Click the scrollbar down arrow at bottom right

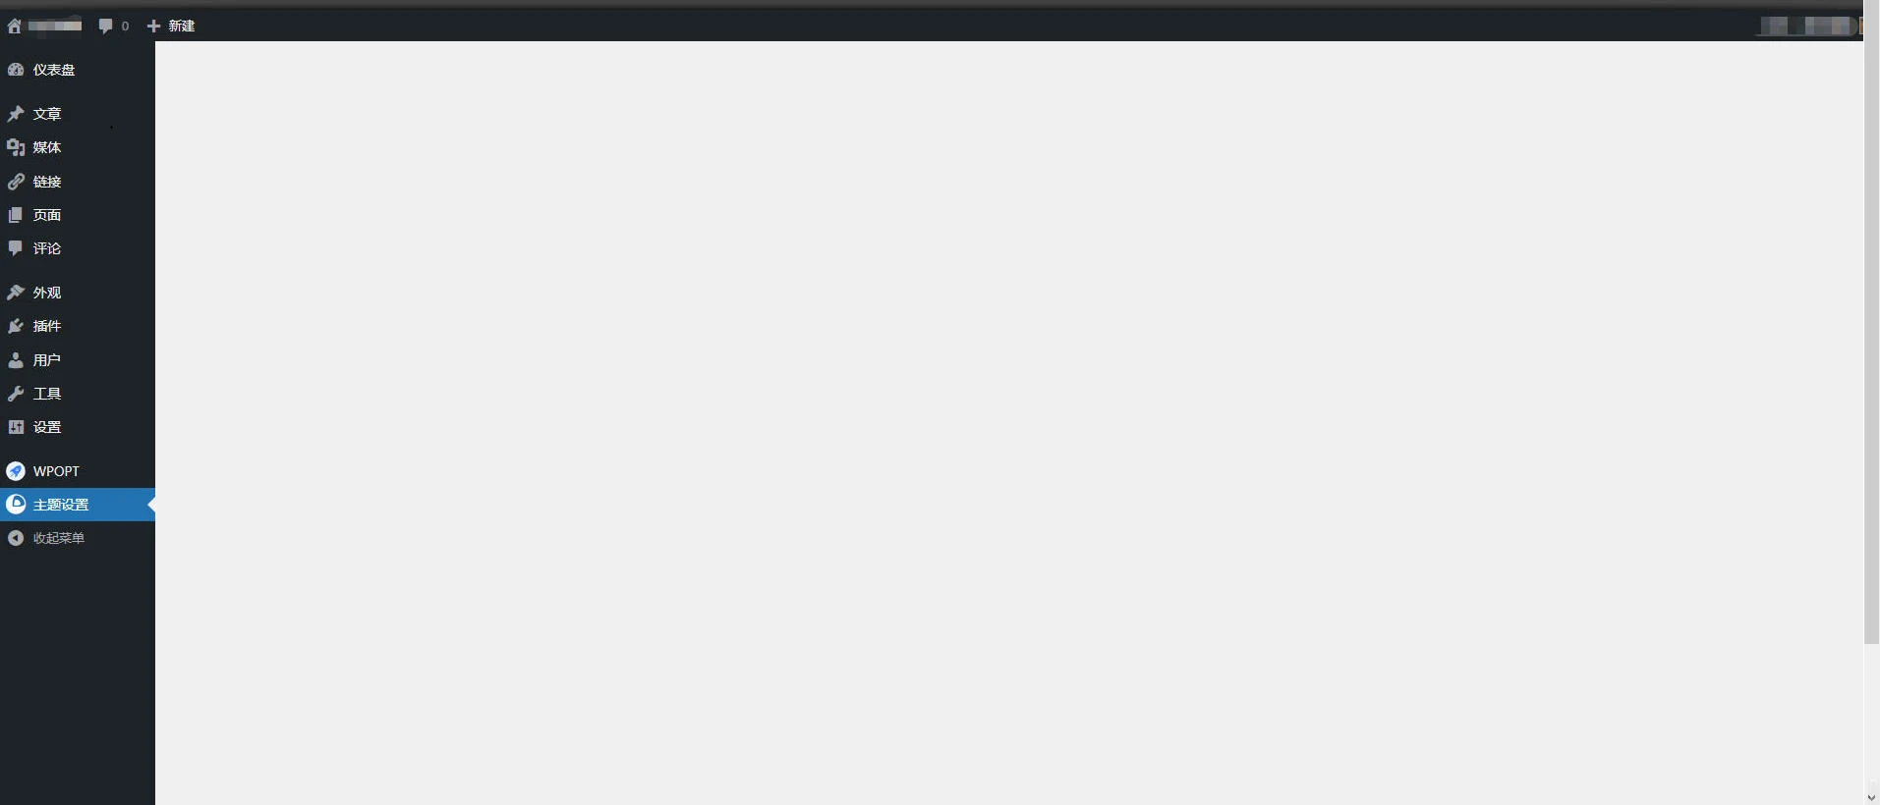1871,797
